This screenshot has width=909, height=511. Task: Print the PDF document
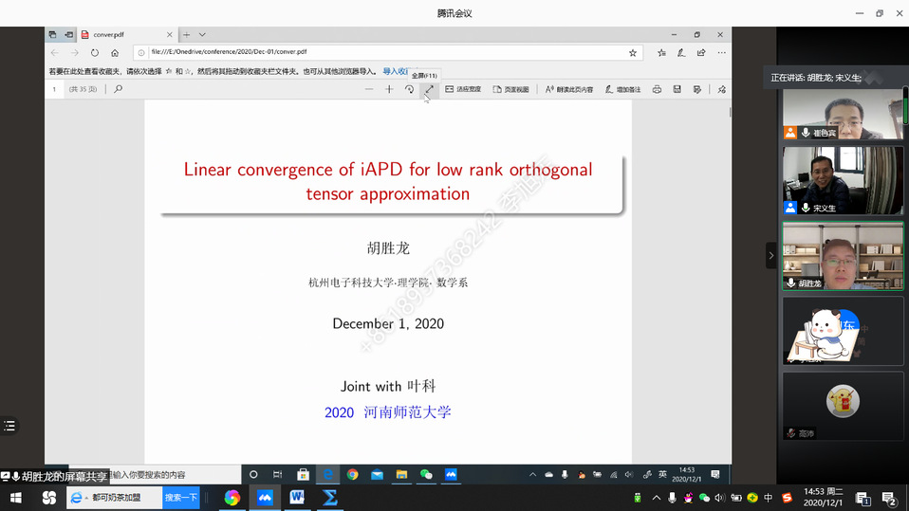click(x=657, y=89)
